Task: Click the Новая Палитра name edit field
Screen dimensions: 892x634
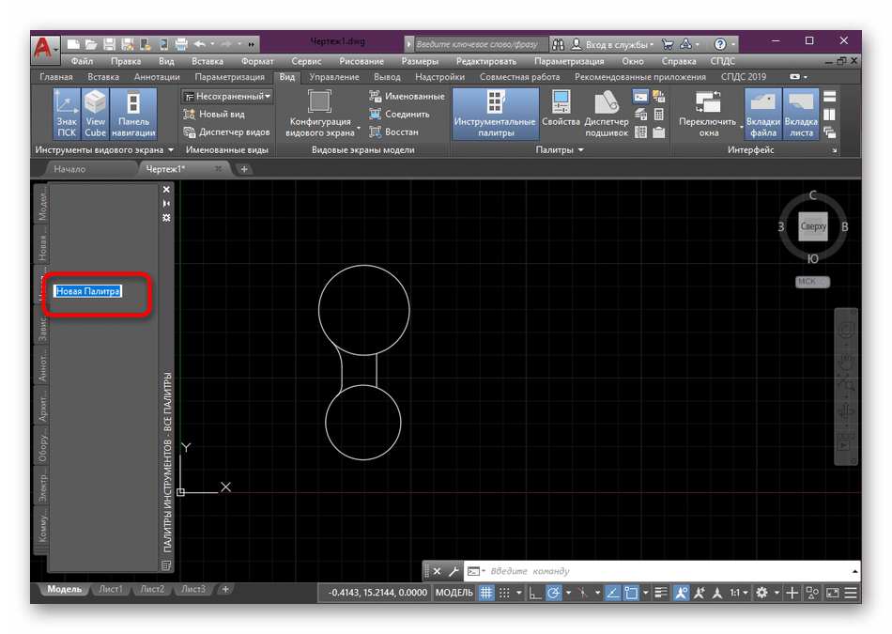Action: [x=88, y=291]
